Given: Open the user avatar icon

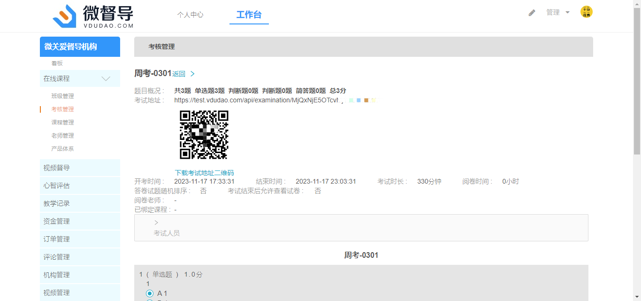Looking at the screenshot, I should point(586,12).
